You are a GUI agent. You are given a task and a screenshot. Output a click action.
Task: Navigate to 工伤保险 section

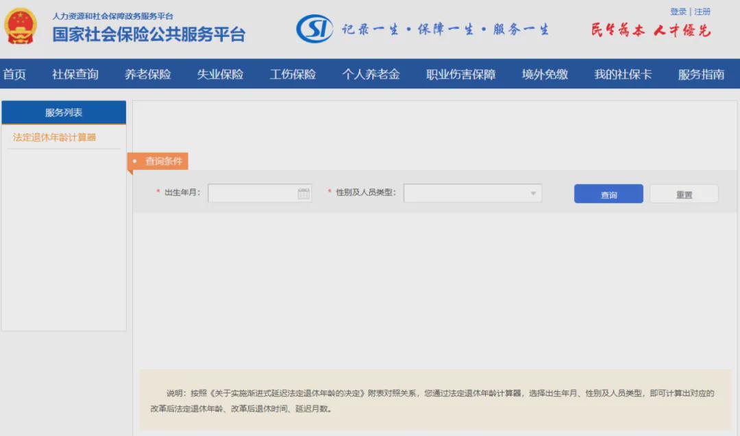pos(293,75)
